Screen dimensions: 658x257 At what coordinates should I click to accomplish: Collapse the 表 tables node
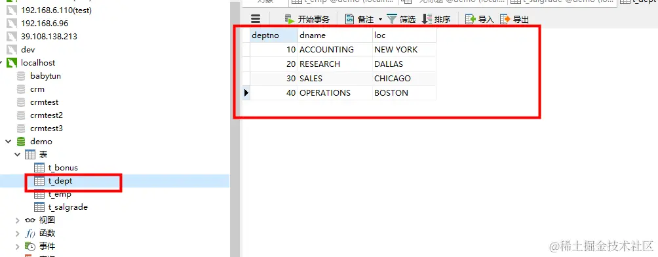coord(17,155)
